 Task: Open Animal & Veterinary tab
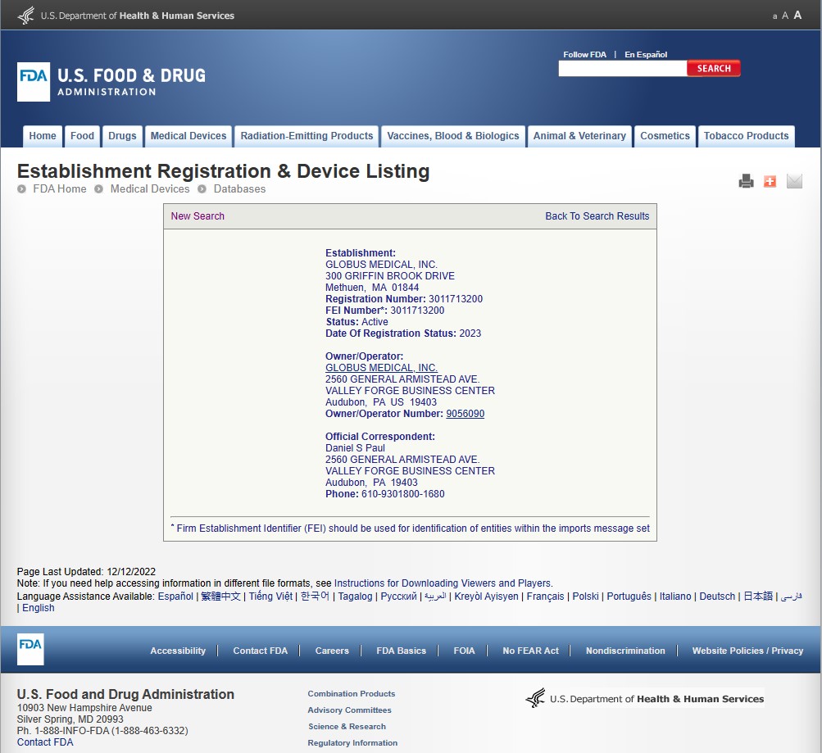pyautogui.click(x=579, y=136)
